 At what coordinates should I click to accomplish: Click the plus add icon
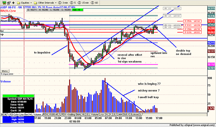click(13, 3)
